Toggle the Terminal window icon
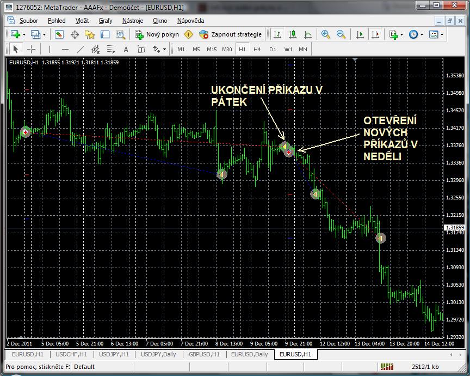 pyautogui.click(x=105, y=34)
